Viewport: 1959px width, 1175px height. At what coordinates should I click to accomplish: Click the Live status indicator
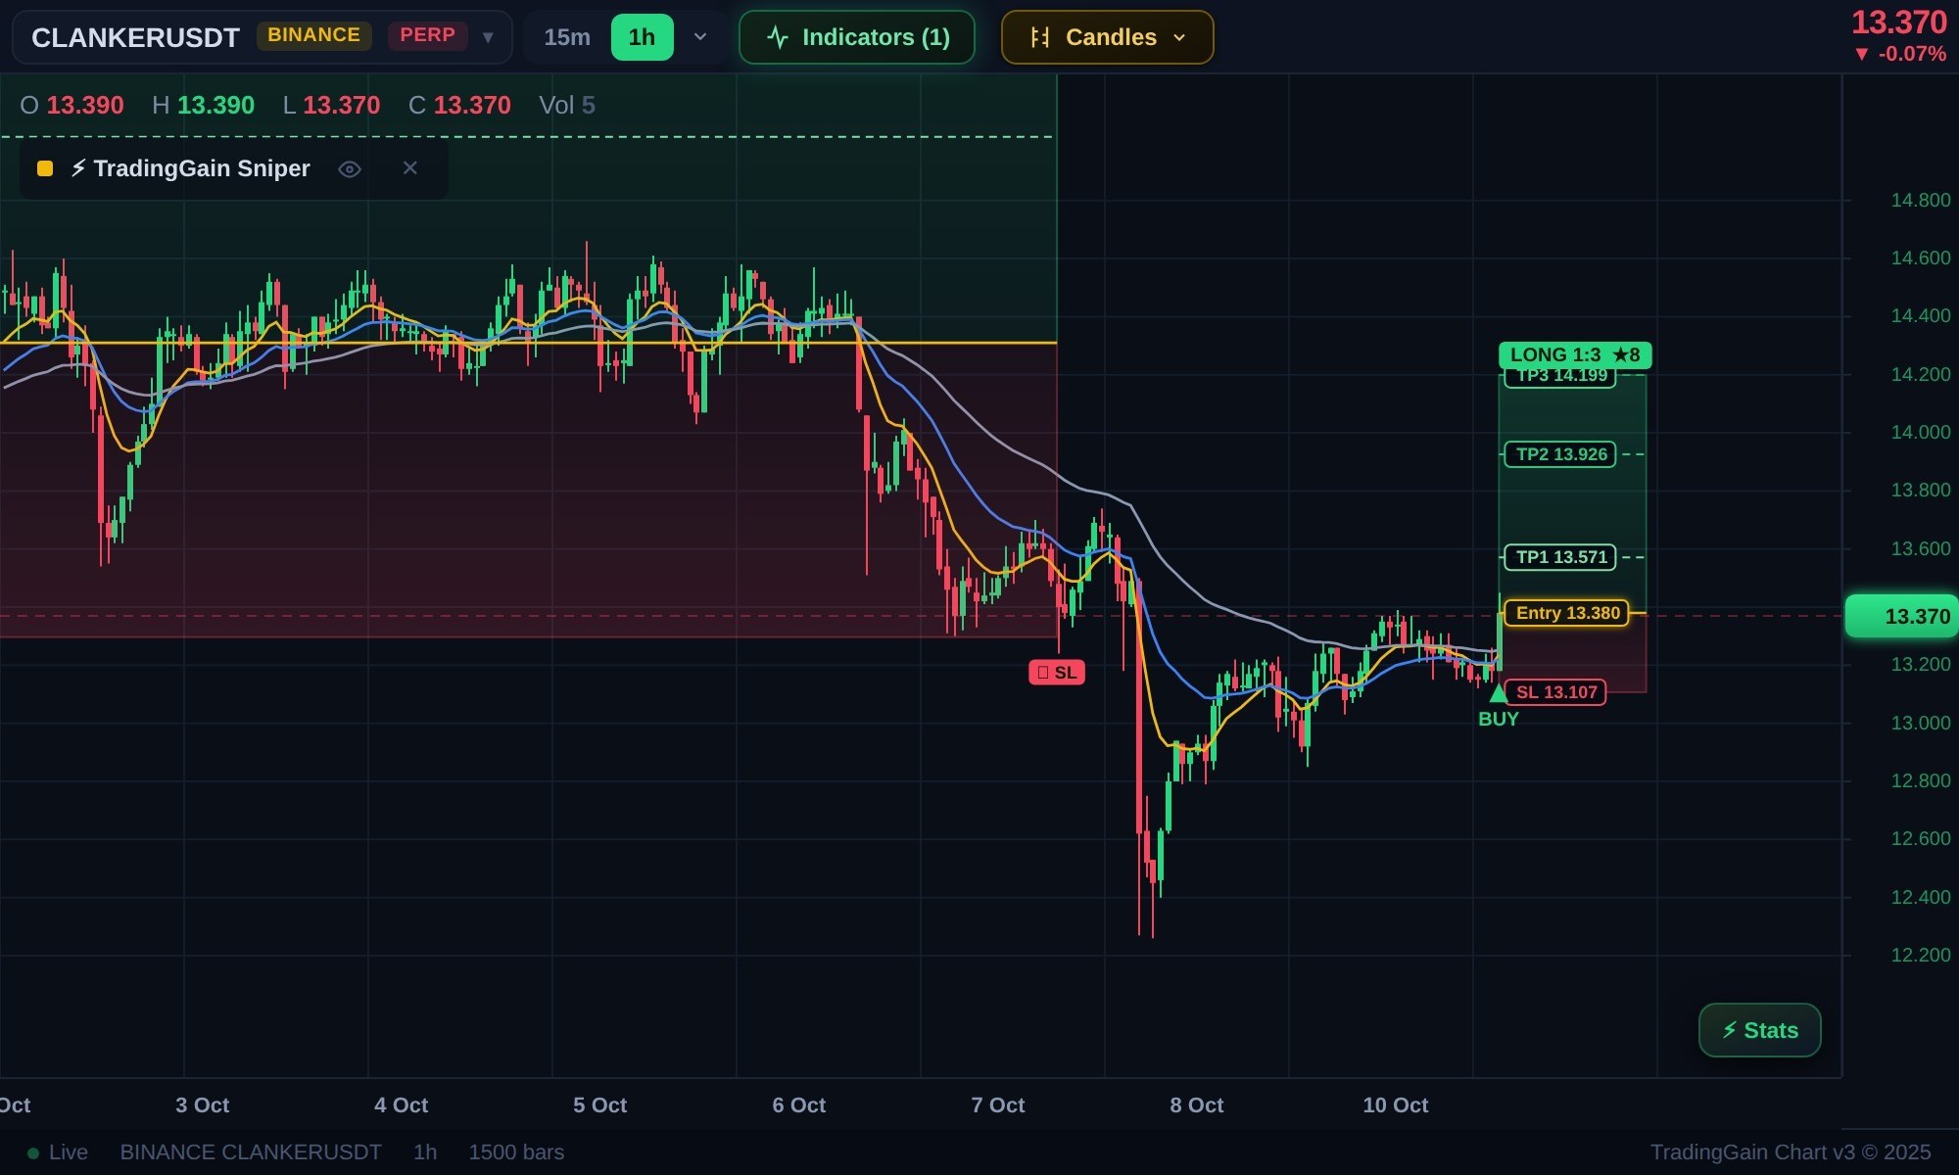pos(58,1152)
